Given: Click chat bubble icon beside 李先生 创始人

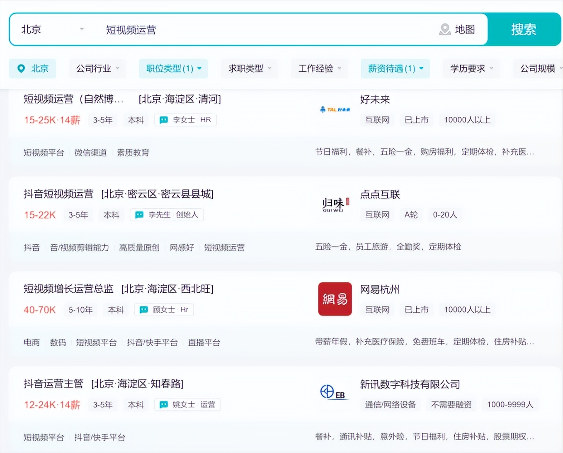Looking at the screenshot, I should point(139,214).
